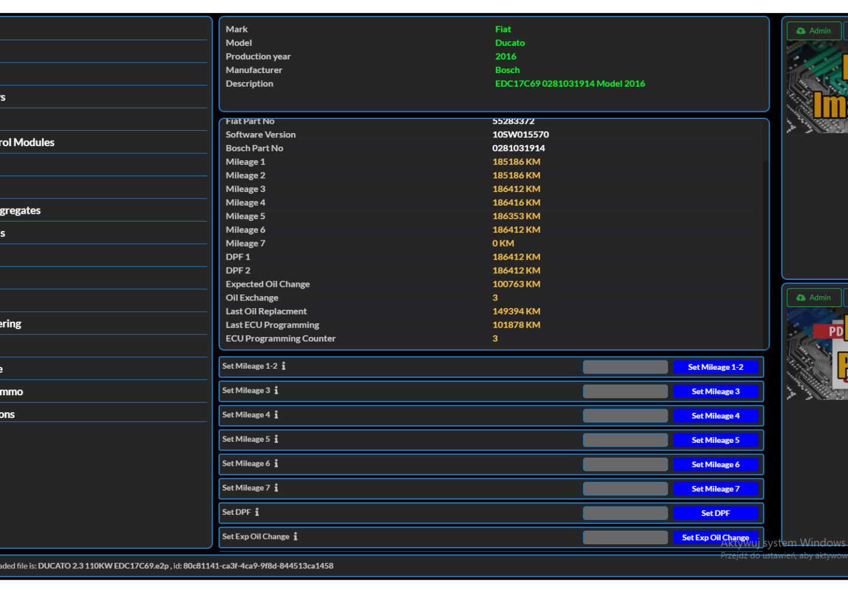Click the Set Mileage 6 info icon
Viewport: 848px width, 589px height.
pyautogui.click(x=276, y=464)
